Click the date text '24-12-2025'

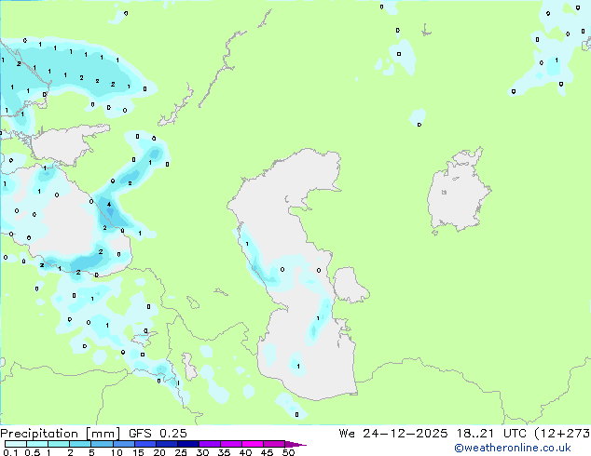[405, 434]
